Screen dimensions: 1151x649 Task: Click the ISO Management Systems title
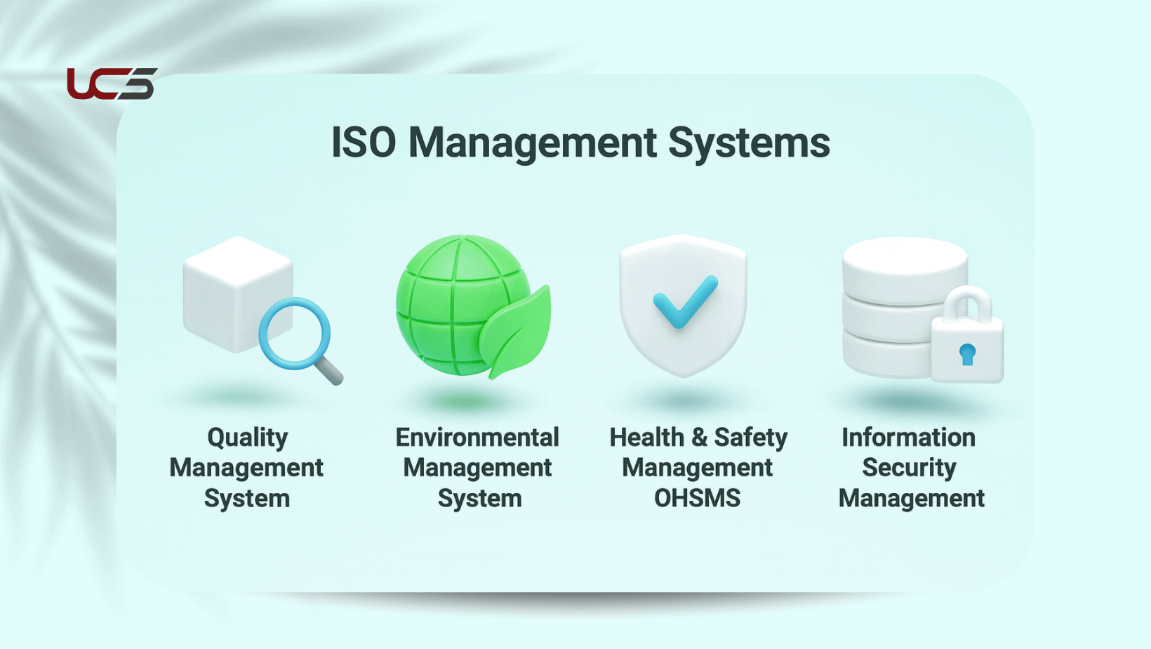(581, 143)
